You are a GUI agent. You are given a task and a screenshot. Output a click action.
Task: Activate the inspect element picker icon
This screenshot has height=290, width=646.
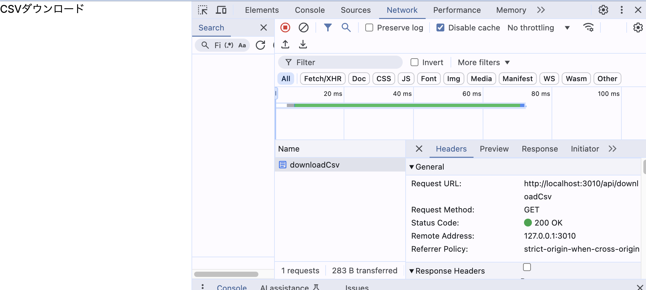[x=203, y=10]
